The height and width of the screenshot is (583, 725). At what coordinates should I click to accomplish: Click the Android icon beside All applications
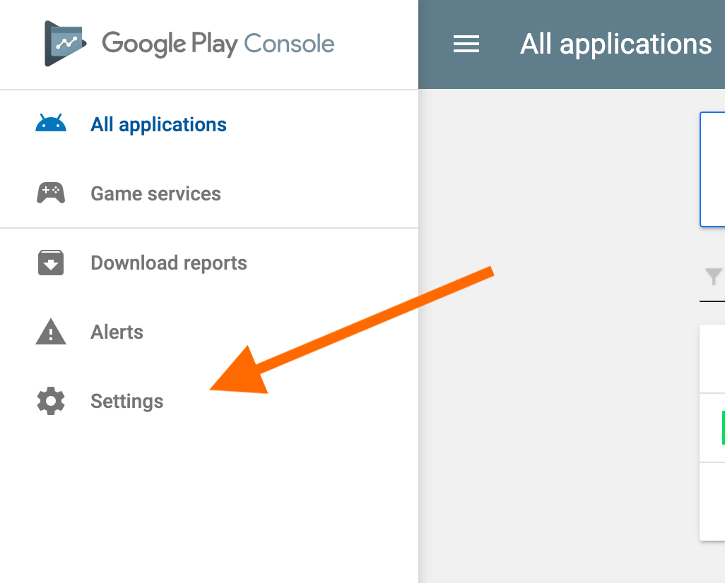pos(51,124)
